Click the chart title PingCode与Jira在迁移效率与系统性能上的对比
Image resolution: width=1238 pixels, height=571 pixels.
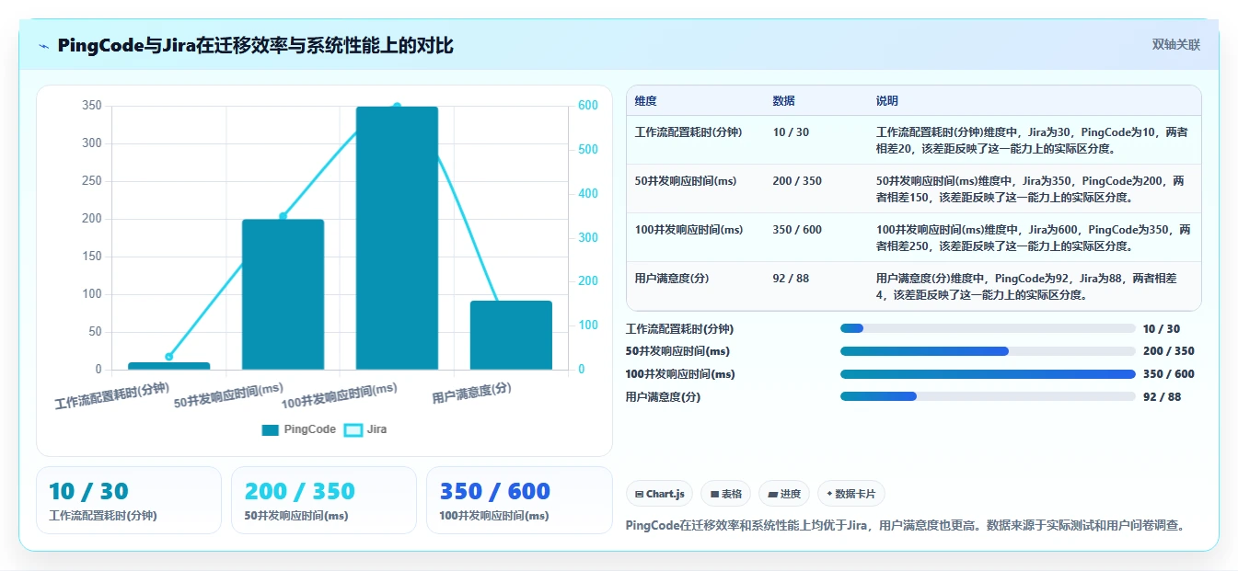(255, 46)
